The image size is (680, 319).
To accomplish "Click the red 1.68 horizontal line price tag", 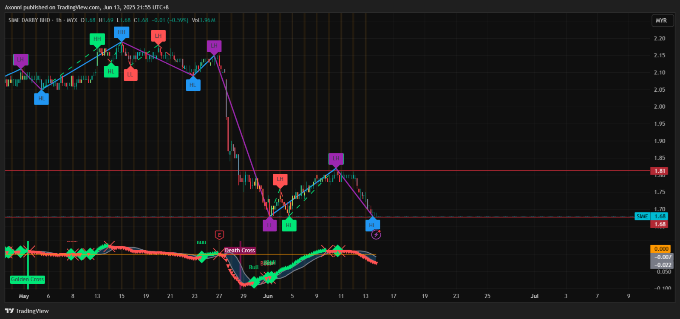I will pos(660,224).
